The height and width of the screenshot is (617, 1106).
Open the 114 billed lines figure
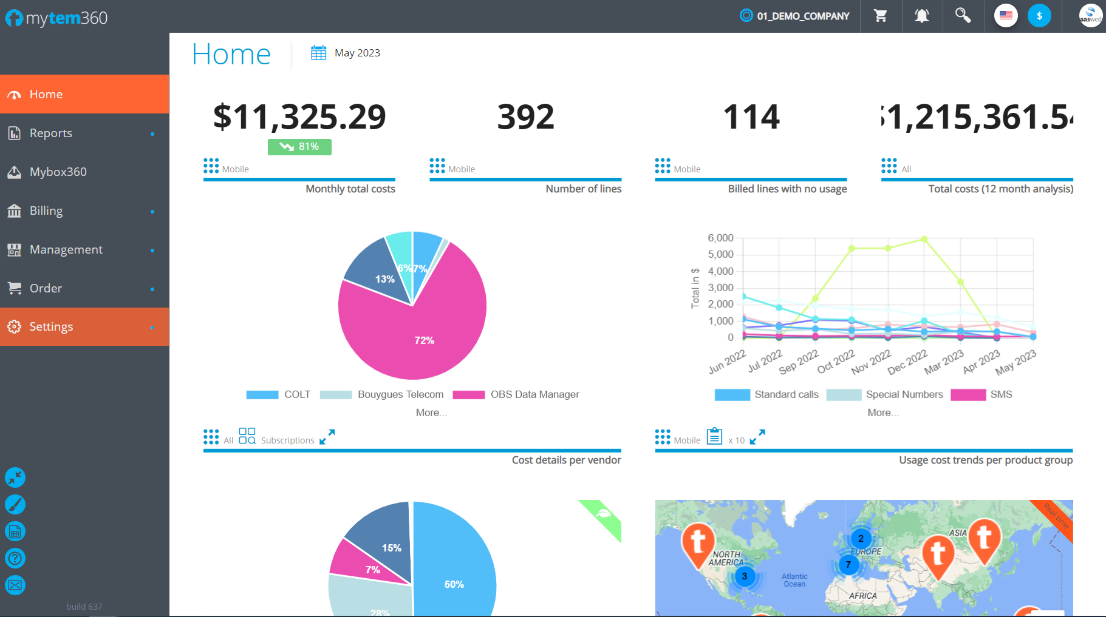click(x=751, y=116)
